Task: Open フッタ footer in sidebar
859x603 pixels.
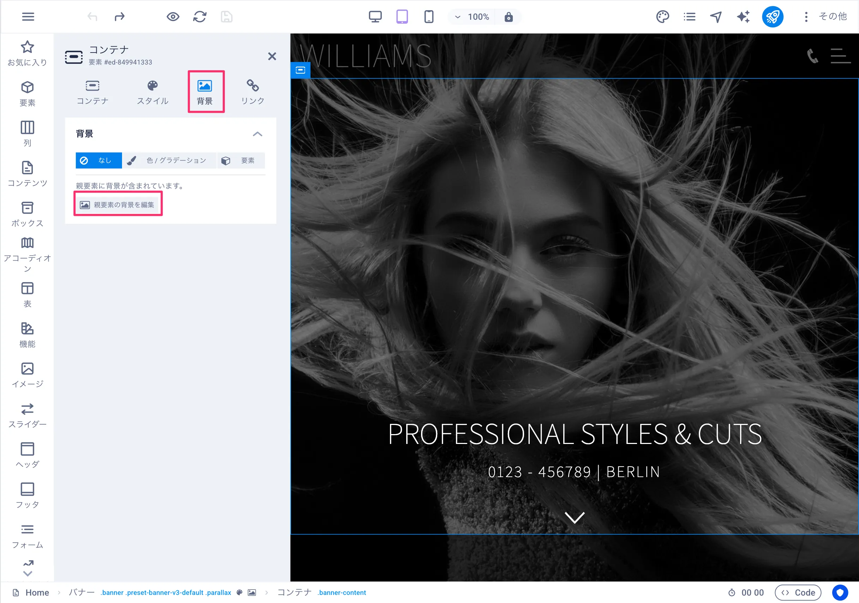Action: tap(27, 496)
